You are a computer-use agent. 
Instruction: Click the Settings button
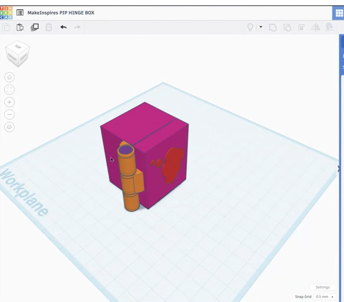click(322, 287)
